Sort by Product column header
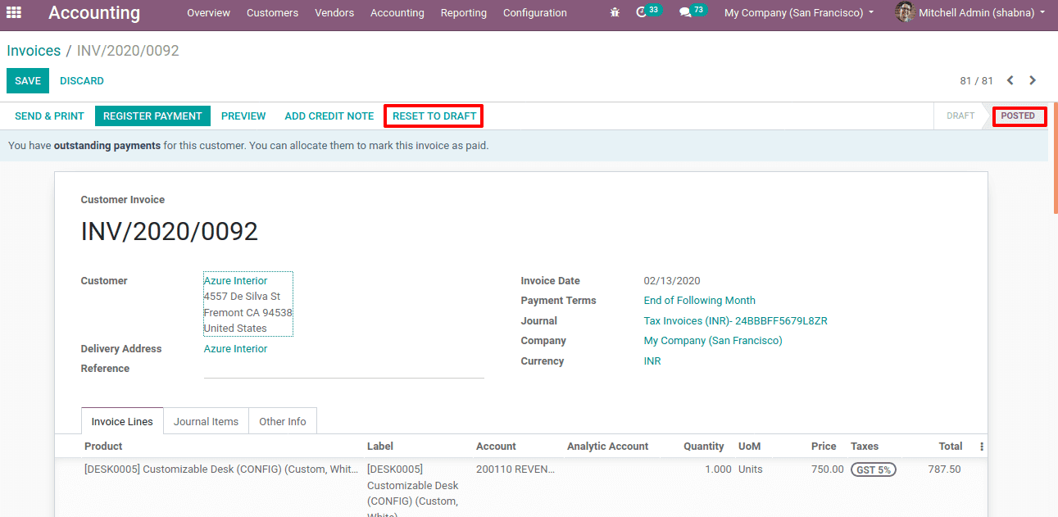The width and height of the screenshot is (1058, 517). [103, 447]
